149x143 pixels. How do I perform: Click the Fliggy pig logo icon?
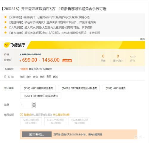[x=7, y=45]
